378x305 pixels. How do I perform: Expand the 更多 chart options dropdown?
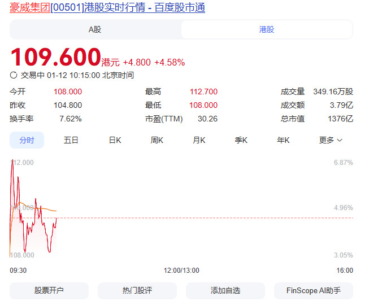tap(331, 140)
